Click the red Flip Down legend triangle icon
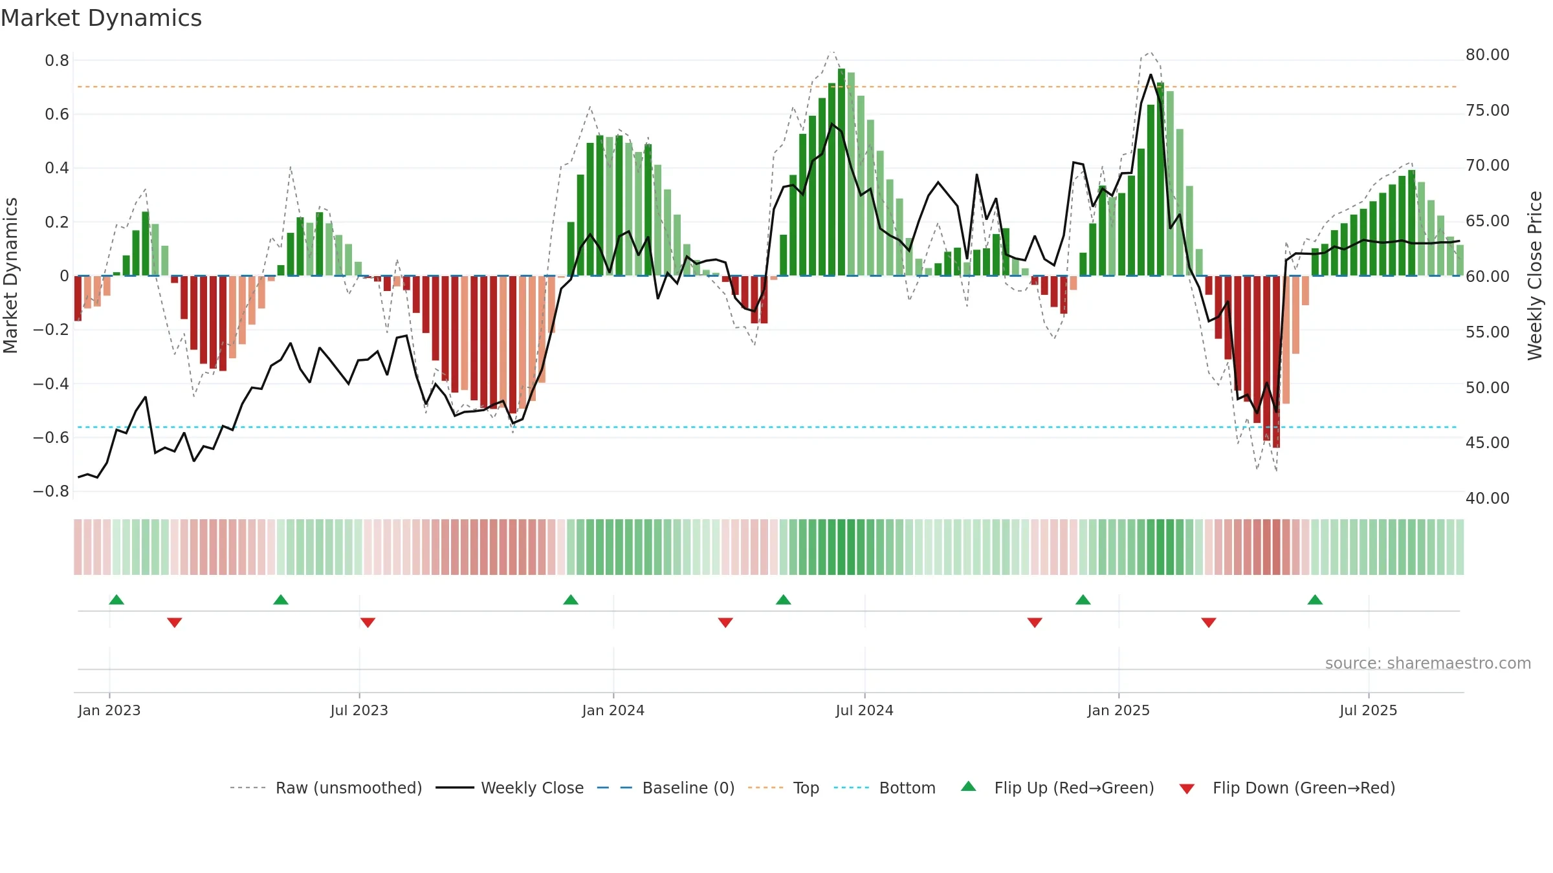The image size is (1553, 873). [x=1187, y=789]
